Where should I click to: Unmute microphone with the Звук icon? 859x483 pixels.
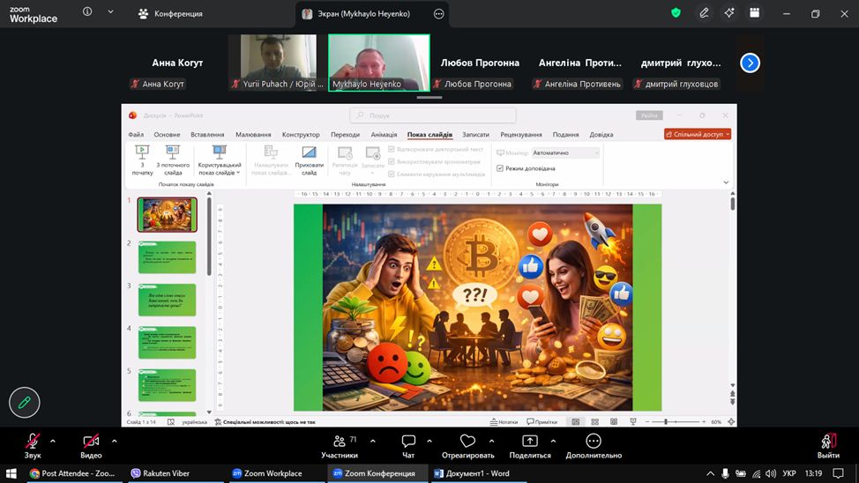click(x=33, y=441)
